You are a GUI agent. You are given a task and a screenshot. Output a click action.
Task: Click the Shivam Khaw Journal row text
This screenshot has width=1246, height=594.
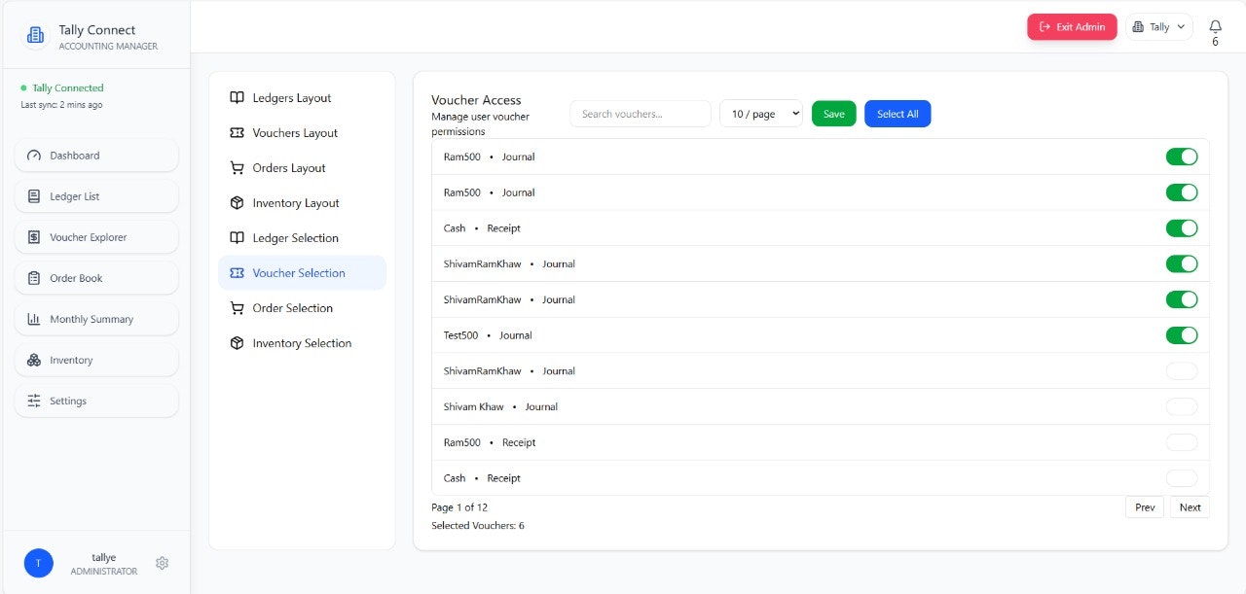point(500,406)
